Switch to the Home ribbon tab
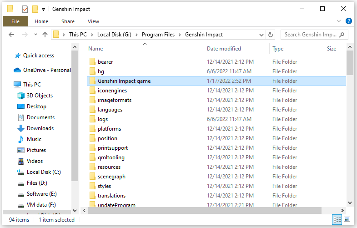The image size is (357, 228). coord(41,21)
